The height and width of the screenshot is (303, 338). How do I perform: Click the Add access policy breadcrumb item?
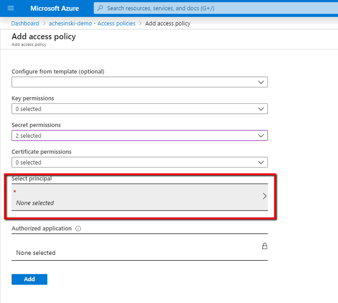[168, 24]
